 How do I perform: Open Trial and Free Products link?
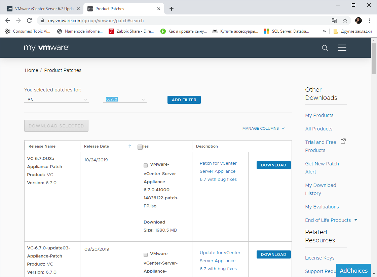pos(321,146)
